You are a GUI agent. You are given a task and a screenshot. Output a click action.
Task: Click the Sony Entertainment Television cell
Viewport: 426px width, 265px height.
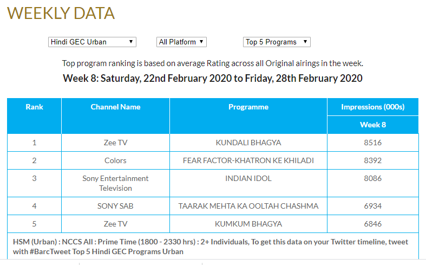tap(115, 183)
